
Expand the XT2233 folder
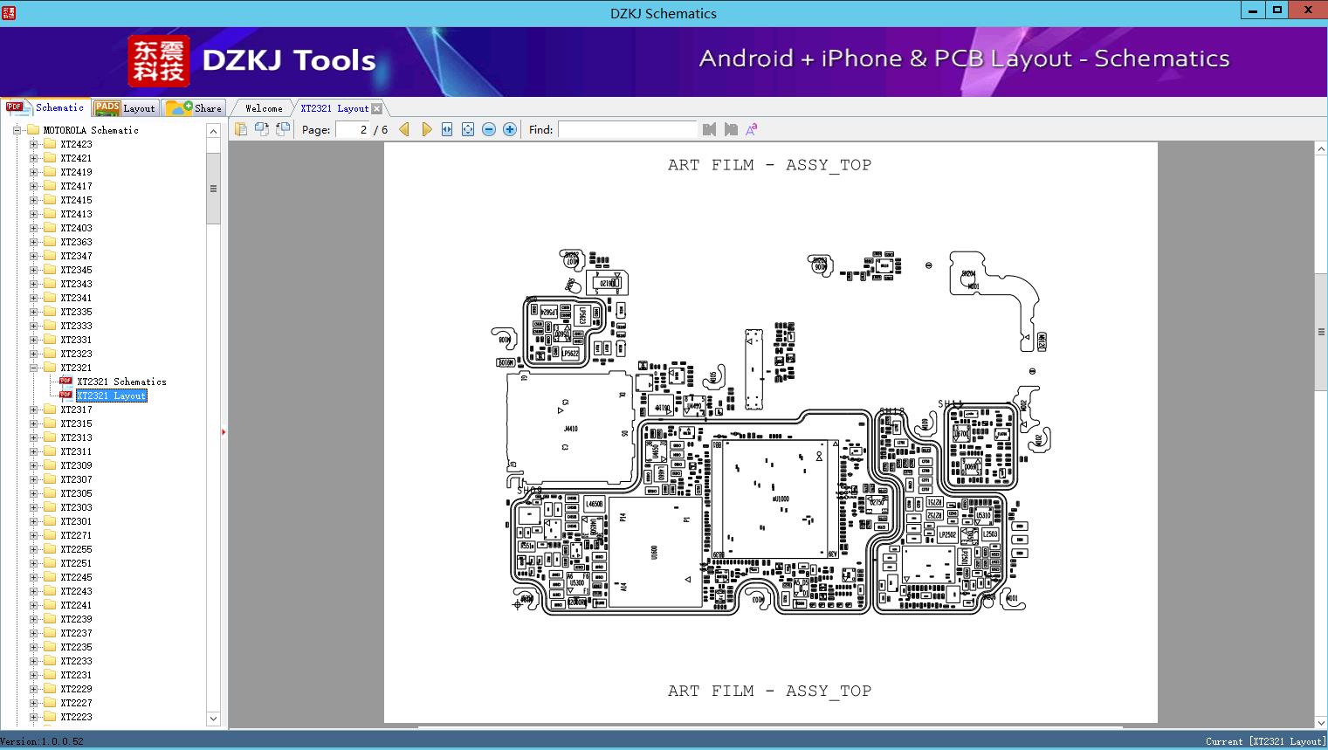[33, 661]
